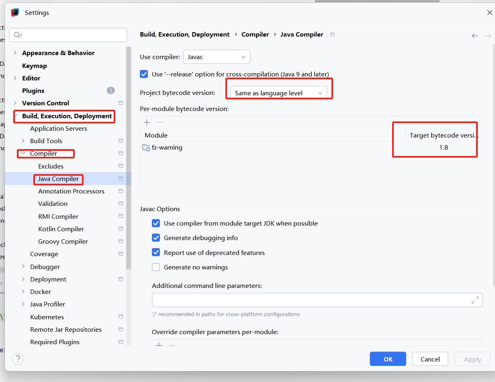The image size is (495, 382).
Task: Click project icon beside Deployment
Action: [x=121, y=279]
